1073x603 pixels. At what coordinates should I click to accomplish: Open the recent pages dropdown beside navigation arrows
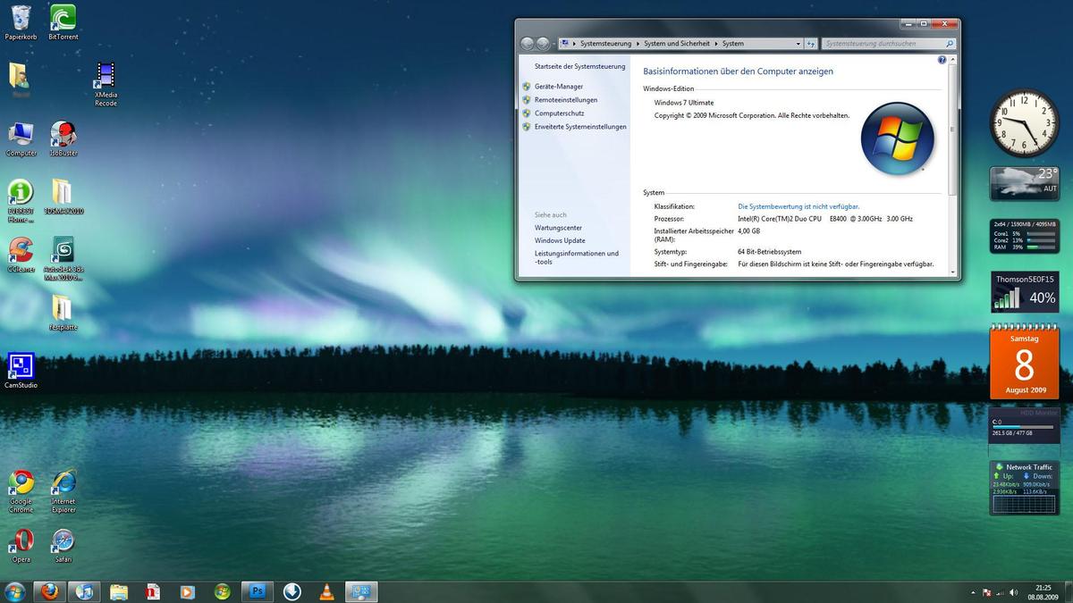coord(554,44)
